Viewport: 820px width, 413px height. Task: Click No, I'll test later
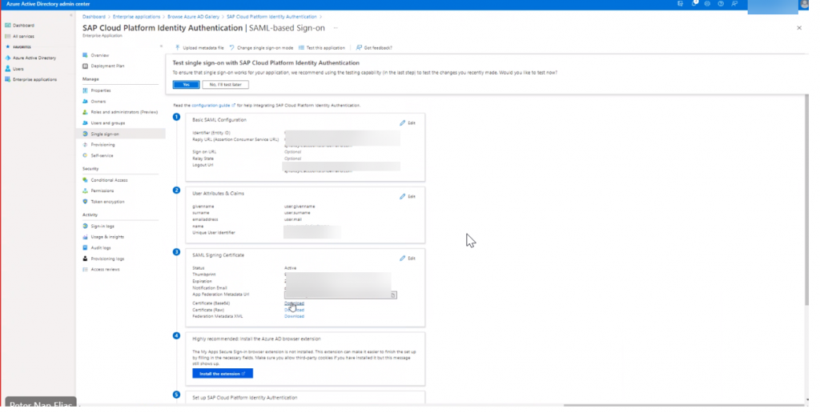point(225,85)
